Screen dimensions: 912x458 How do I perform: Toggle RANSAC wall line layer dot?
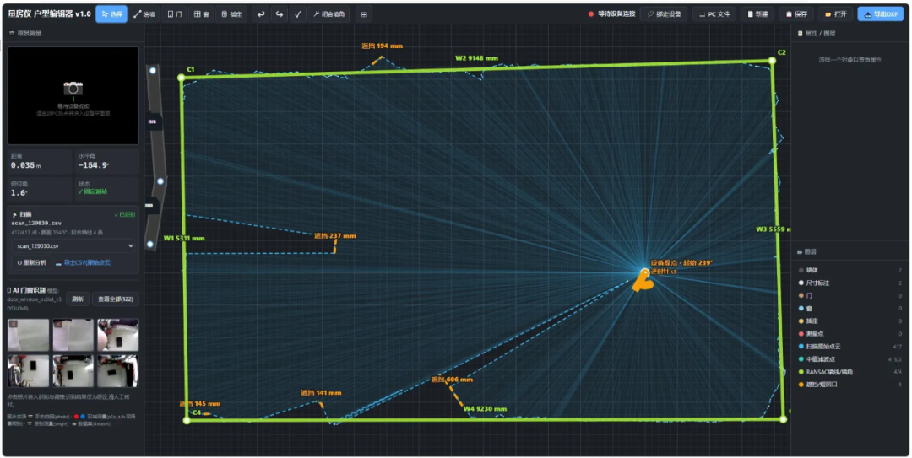point(801,372)
